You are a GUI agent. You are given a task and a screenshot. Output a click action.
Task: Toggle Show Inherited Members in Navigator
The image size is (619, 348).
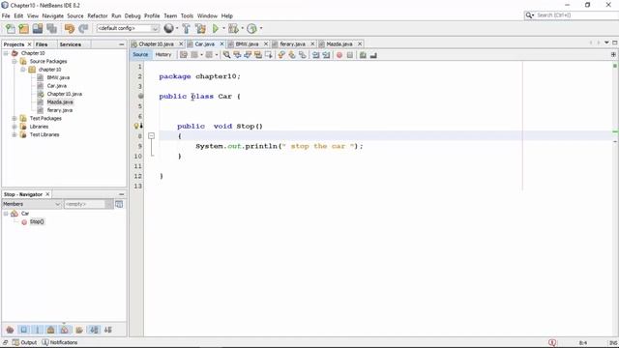pos(10,330)
